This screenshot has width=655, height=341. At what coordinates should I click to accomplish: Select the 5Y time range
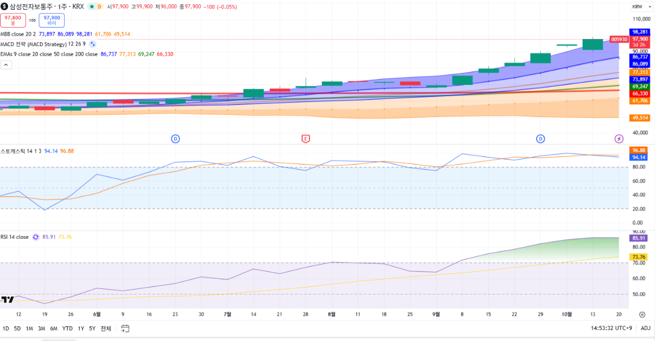pyautogui.click(x=92, y=328)
